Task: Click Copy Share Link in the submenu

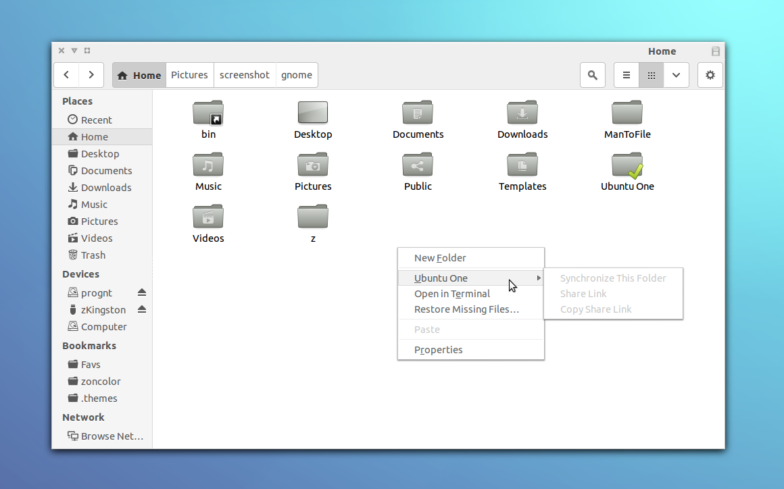Action: pos(614,309)
